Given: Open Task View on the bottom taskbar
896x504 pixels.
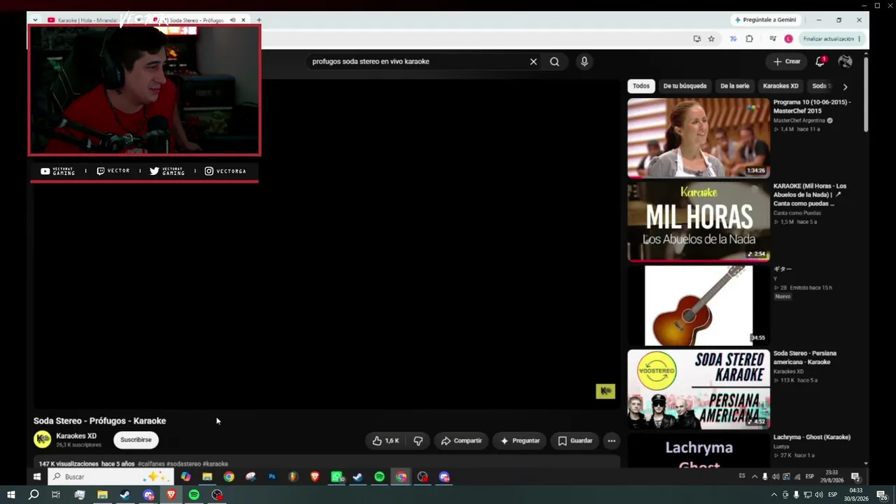Looking at the screenshot, I should (x=56, y=495).
